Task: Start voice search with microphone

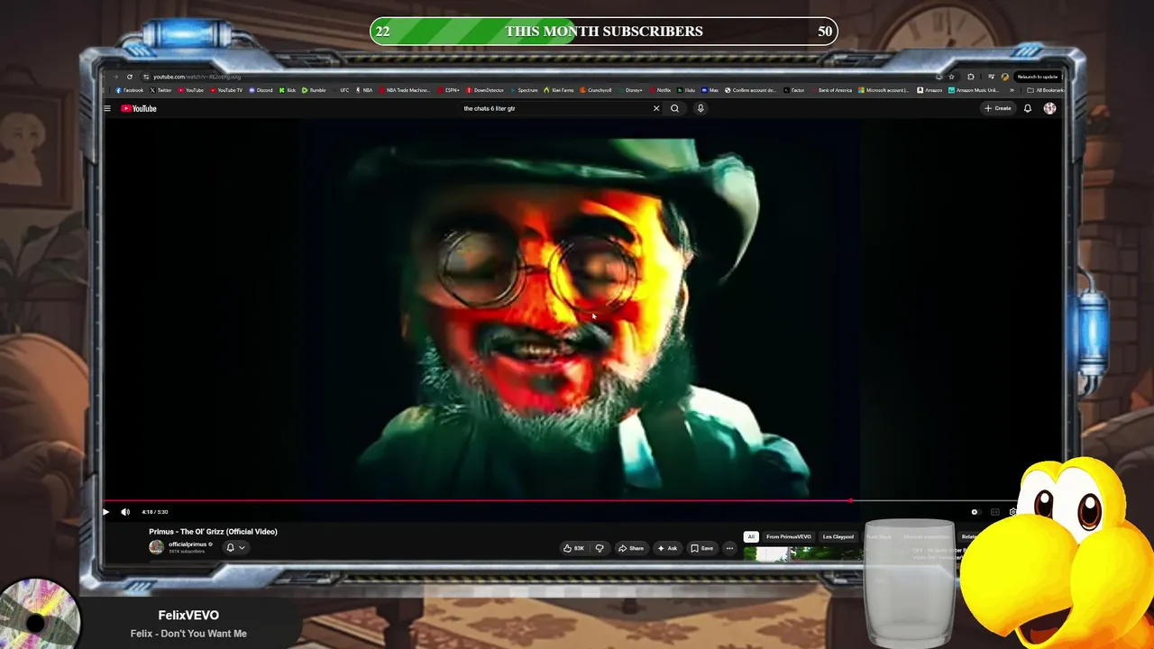Action: tap(701, 108)
